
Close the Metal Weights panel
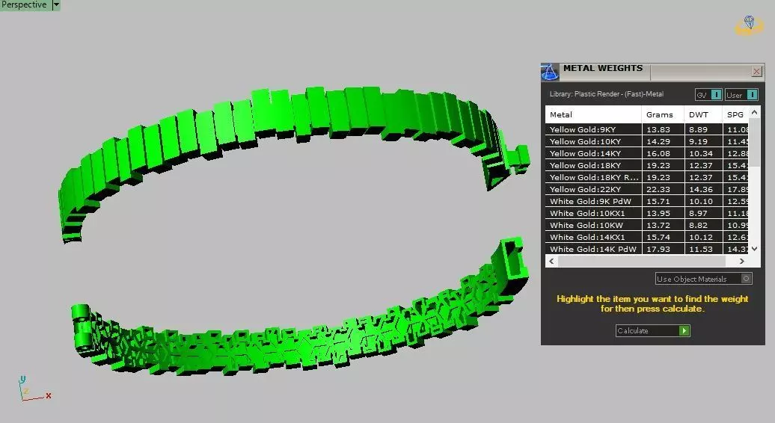756,72
